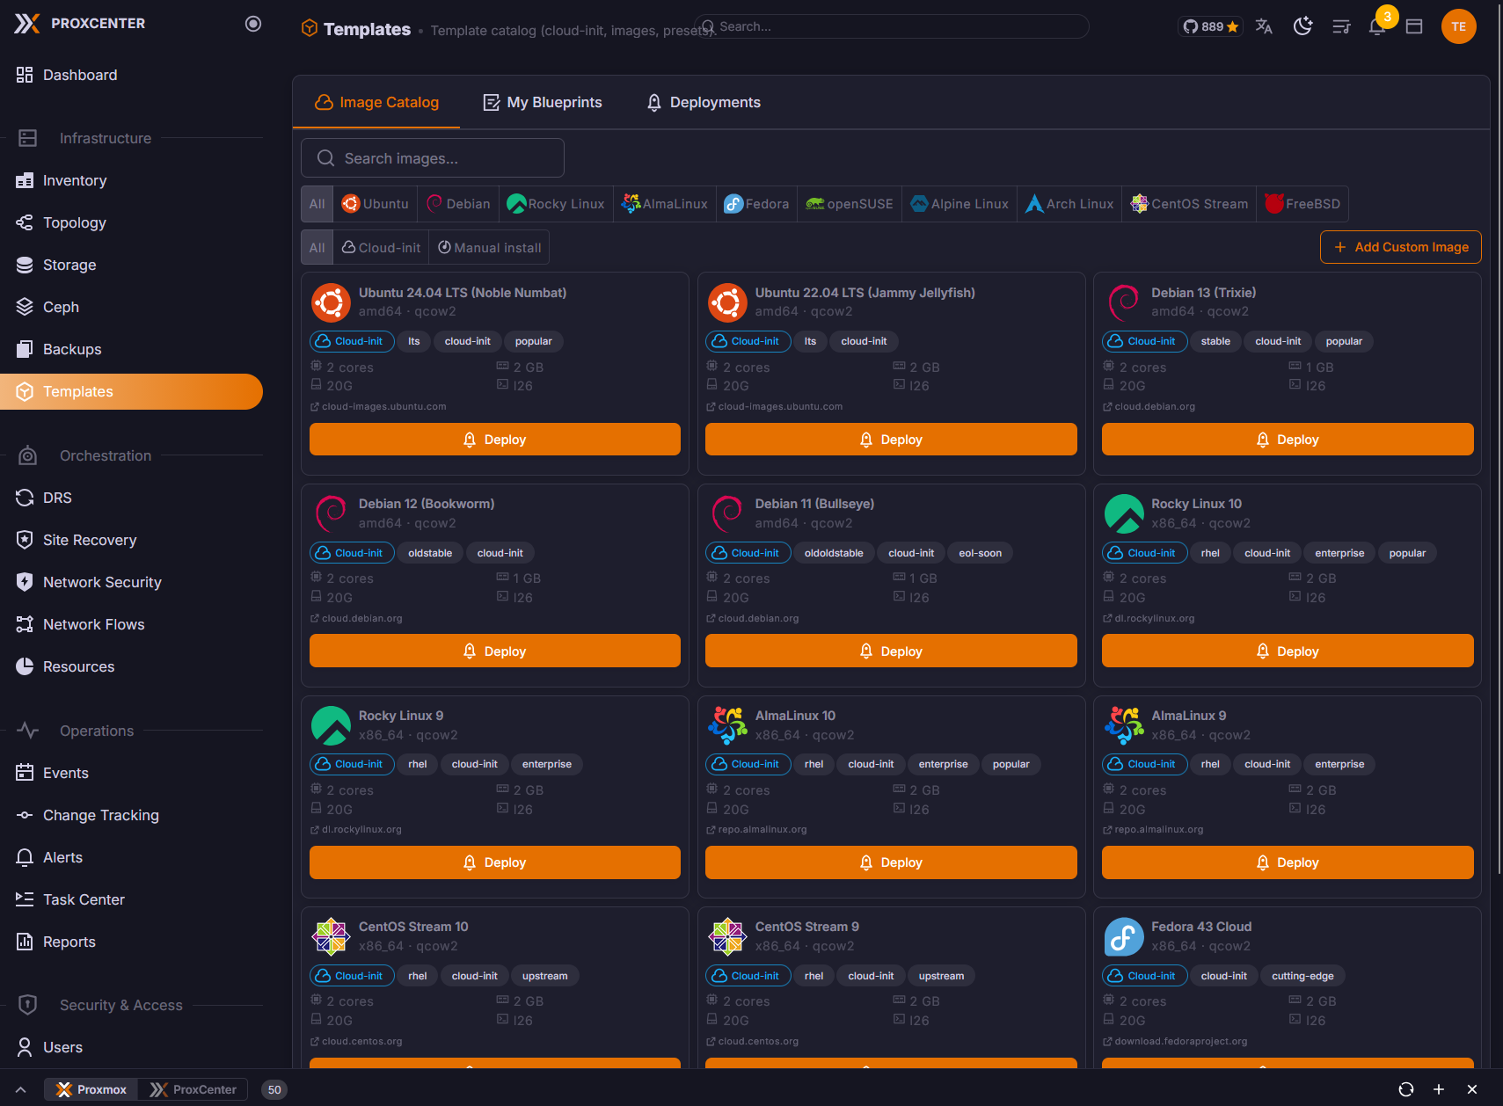
Task: Select the ProxCenter bottom tab
Action: click(x=193, y=1089)
